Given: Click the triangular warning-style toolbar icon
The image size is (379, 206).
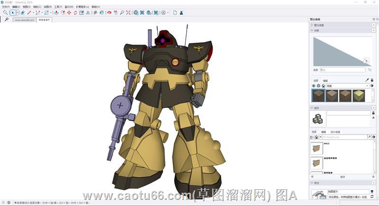Looking at the screenshot, I should pos(88,13).
